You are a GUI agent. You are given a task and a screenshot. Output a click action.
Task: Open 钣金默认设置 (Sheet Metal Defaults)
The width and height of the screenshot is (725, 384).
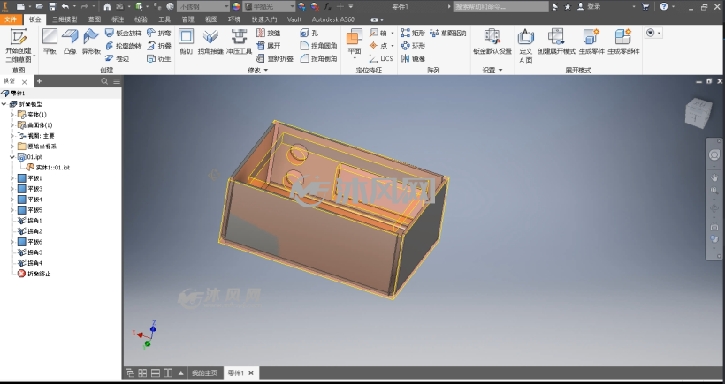492,41
